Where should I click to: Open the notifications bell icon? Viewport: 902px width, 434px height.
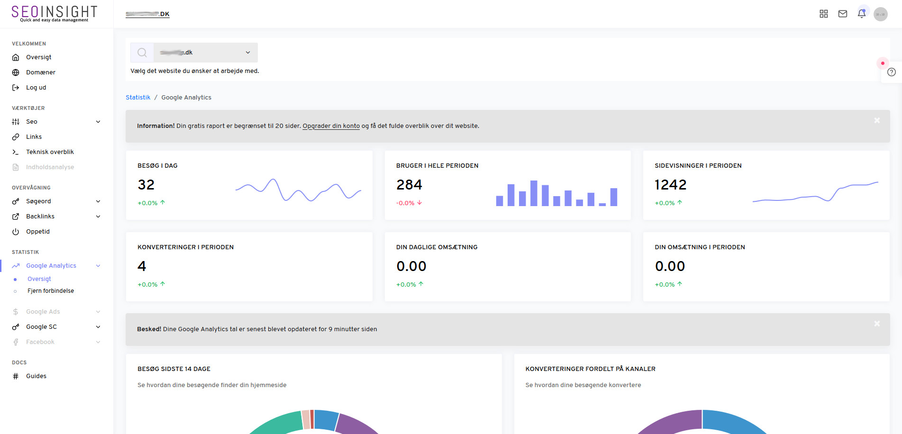[x=862, y=14]
